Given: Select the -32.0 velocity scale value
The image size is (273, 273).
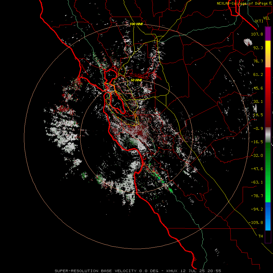Looking at the screenshot, I should 257,155.
